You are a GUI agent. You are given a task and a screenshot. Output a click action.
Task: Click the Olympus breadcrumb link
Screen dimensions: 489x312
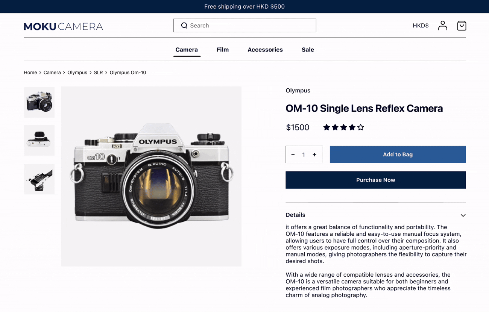coord(77,73)
